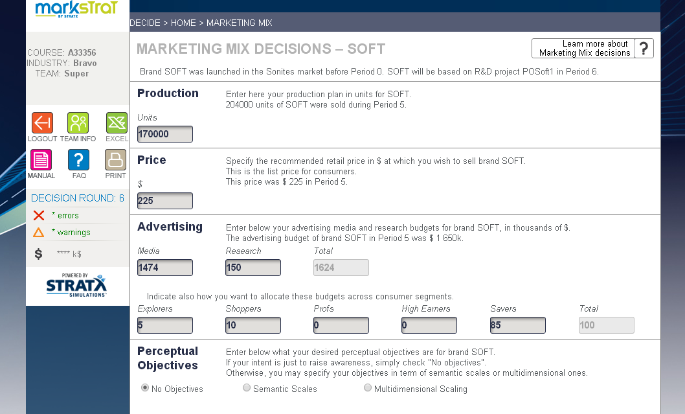This screenshot has height=414, width=685.
Task: Open the Manual icon
Action: point(41,159)
